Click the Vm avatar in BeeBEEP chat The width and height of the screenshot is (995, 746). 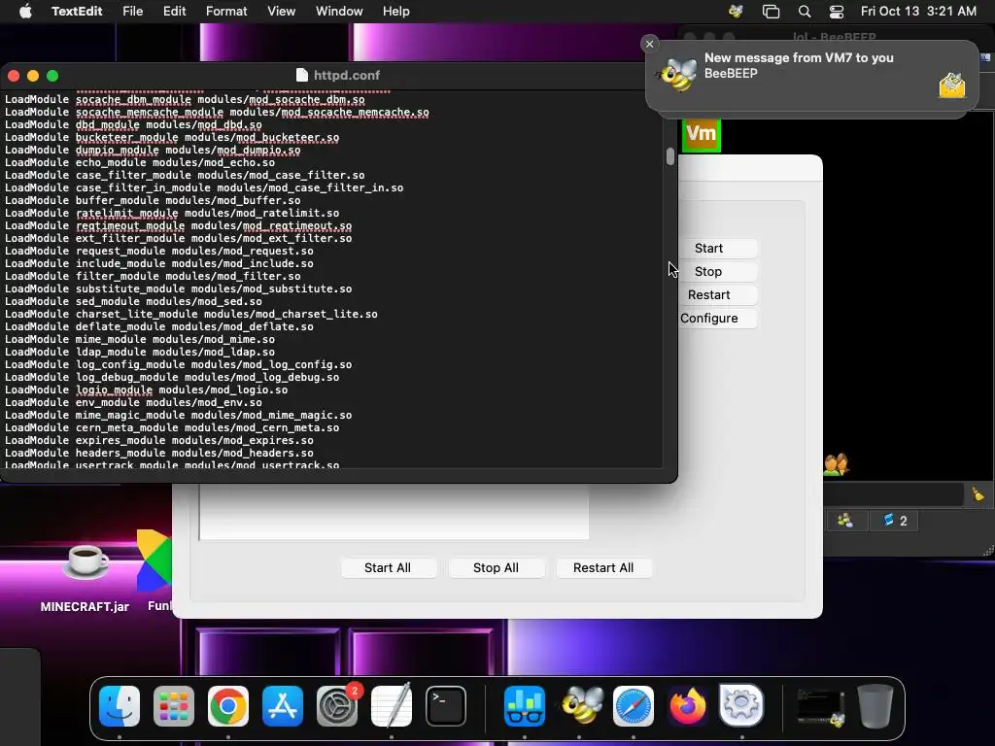click(x=702, y=134)
